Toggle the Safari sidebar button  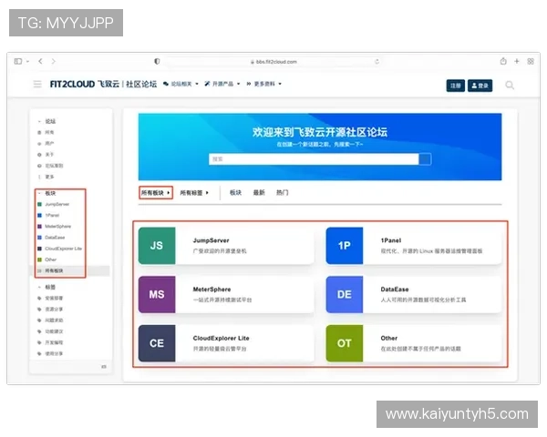point(18,61)
